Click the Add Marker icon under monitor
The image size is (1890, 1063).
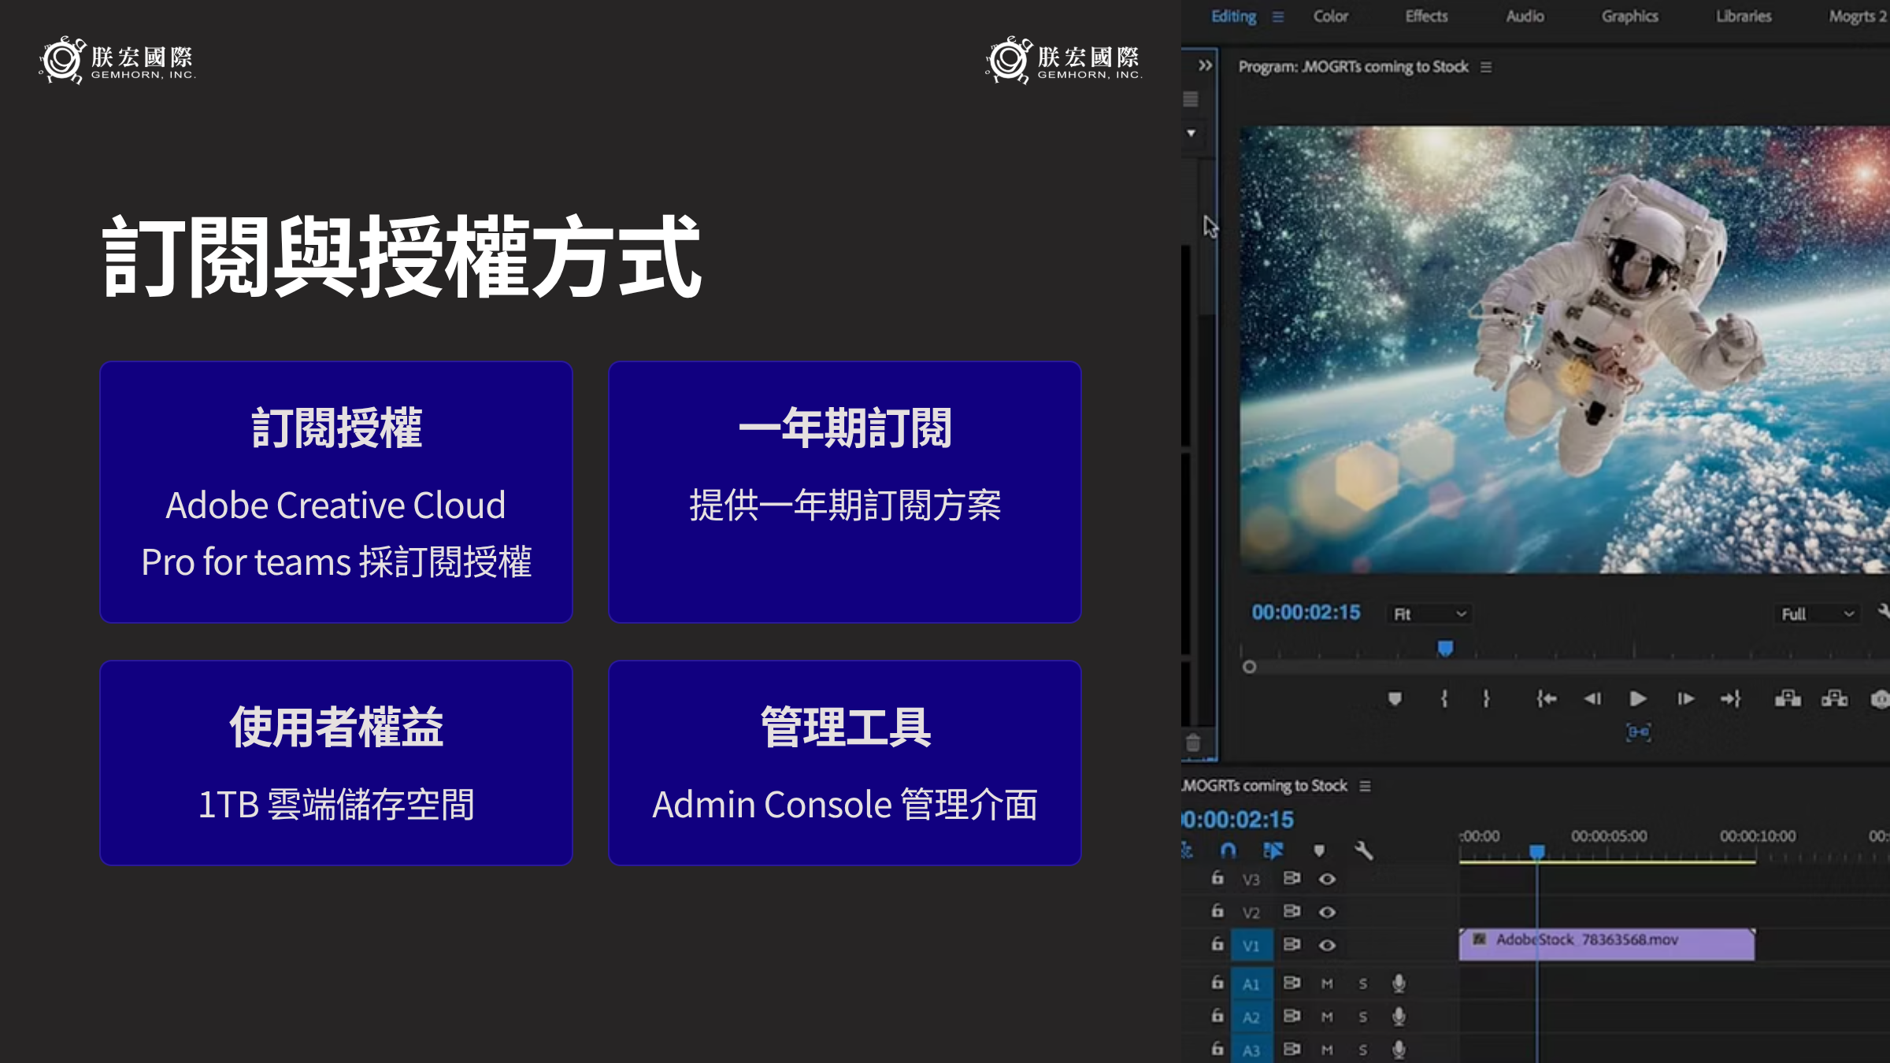pos(1395,698)
